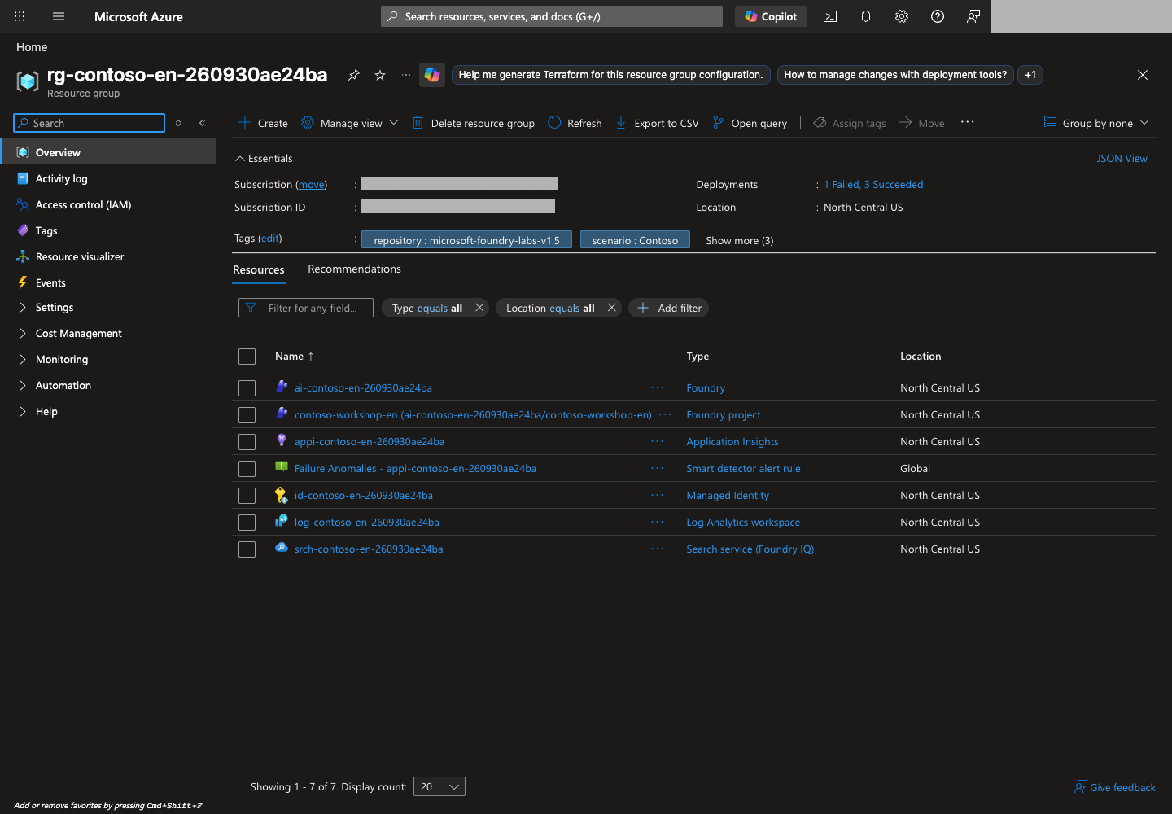Click Open query in the toolbar
This screenshot has height=814, width=1172.
(x=750, y=123)
